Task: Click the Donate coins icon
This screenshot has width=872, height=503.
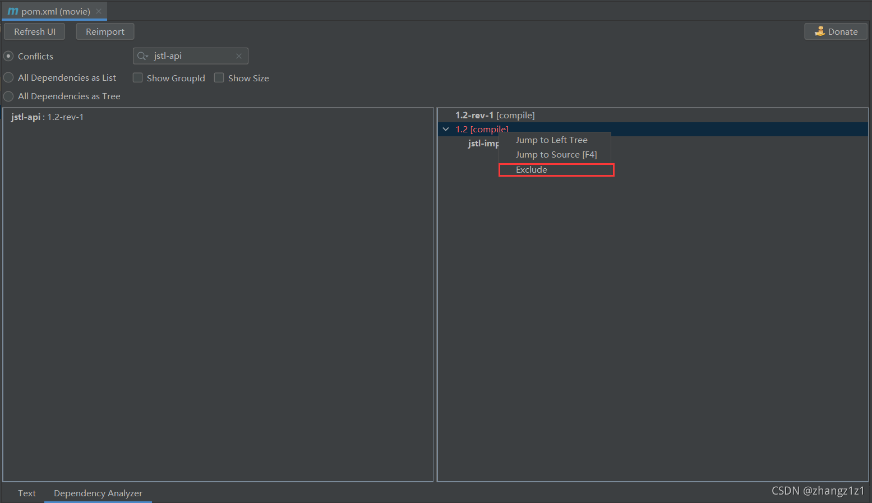Action: (x=820, y=31)
